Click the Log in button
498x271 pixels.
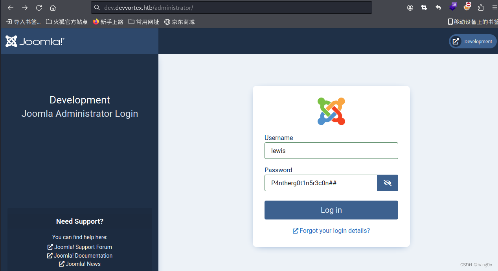coord(331,210)
